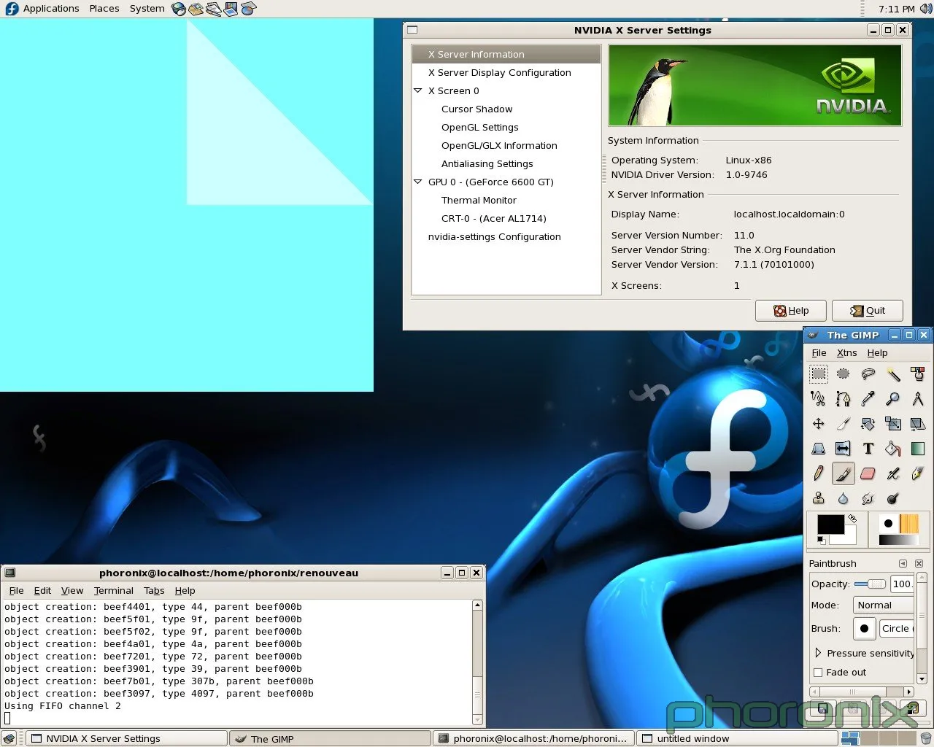Select the Select by Color tool
This screenshot has height=747, width=934.
pos(918,374)
